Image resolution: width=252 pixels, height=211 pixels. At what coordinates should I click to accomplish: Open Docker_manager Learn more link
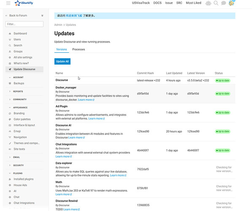[86, 100]
